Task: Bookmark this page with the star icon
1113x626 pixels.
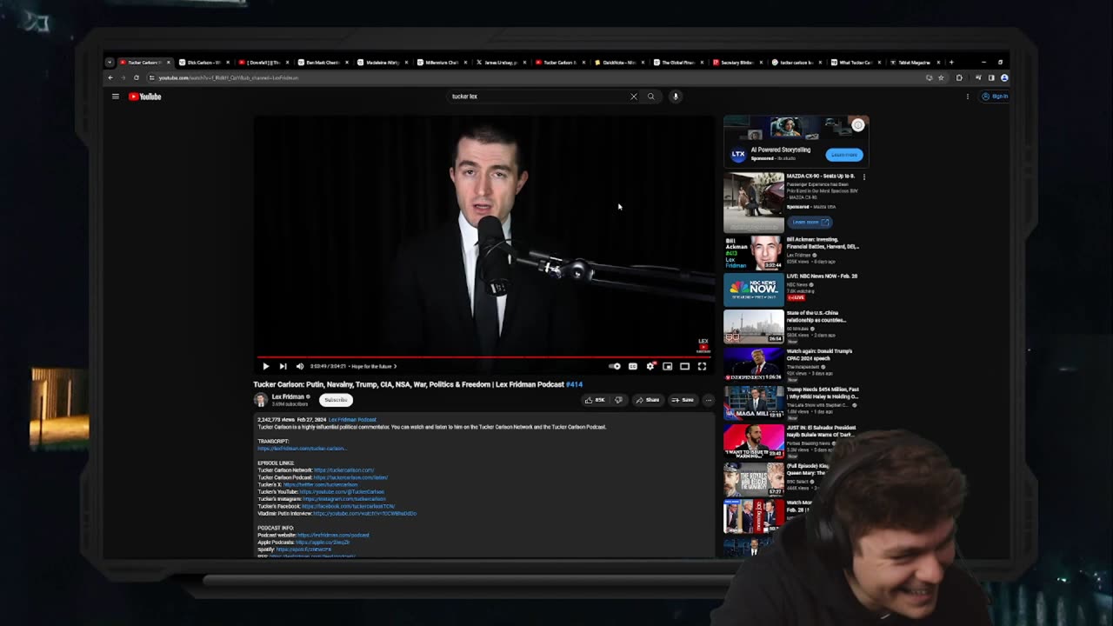Action: [x=941, y=77]
